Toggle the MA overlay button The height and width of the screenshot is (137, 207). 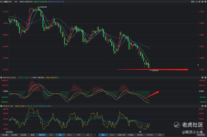pos(103,135)
